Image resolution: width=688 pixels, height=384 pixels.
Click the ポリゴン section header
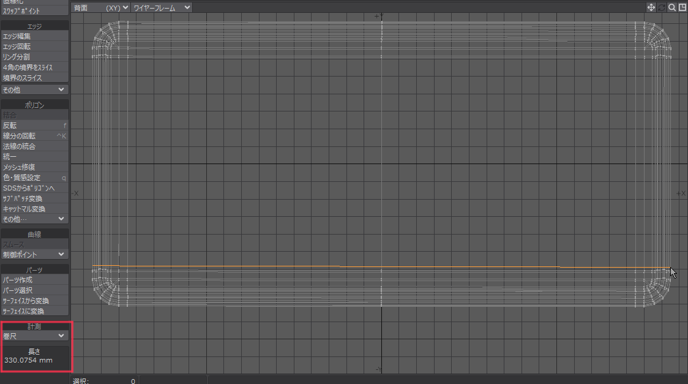35,105
